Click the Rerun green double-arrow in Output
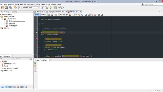The height and width of the screenshot is (92, 163). point(35,63)
